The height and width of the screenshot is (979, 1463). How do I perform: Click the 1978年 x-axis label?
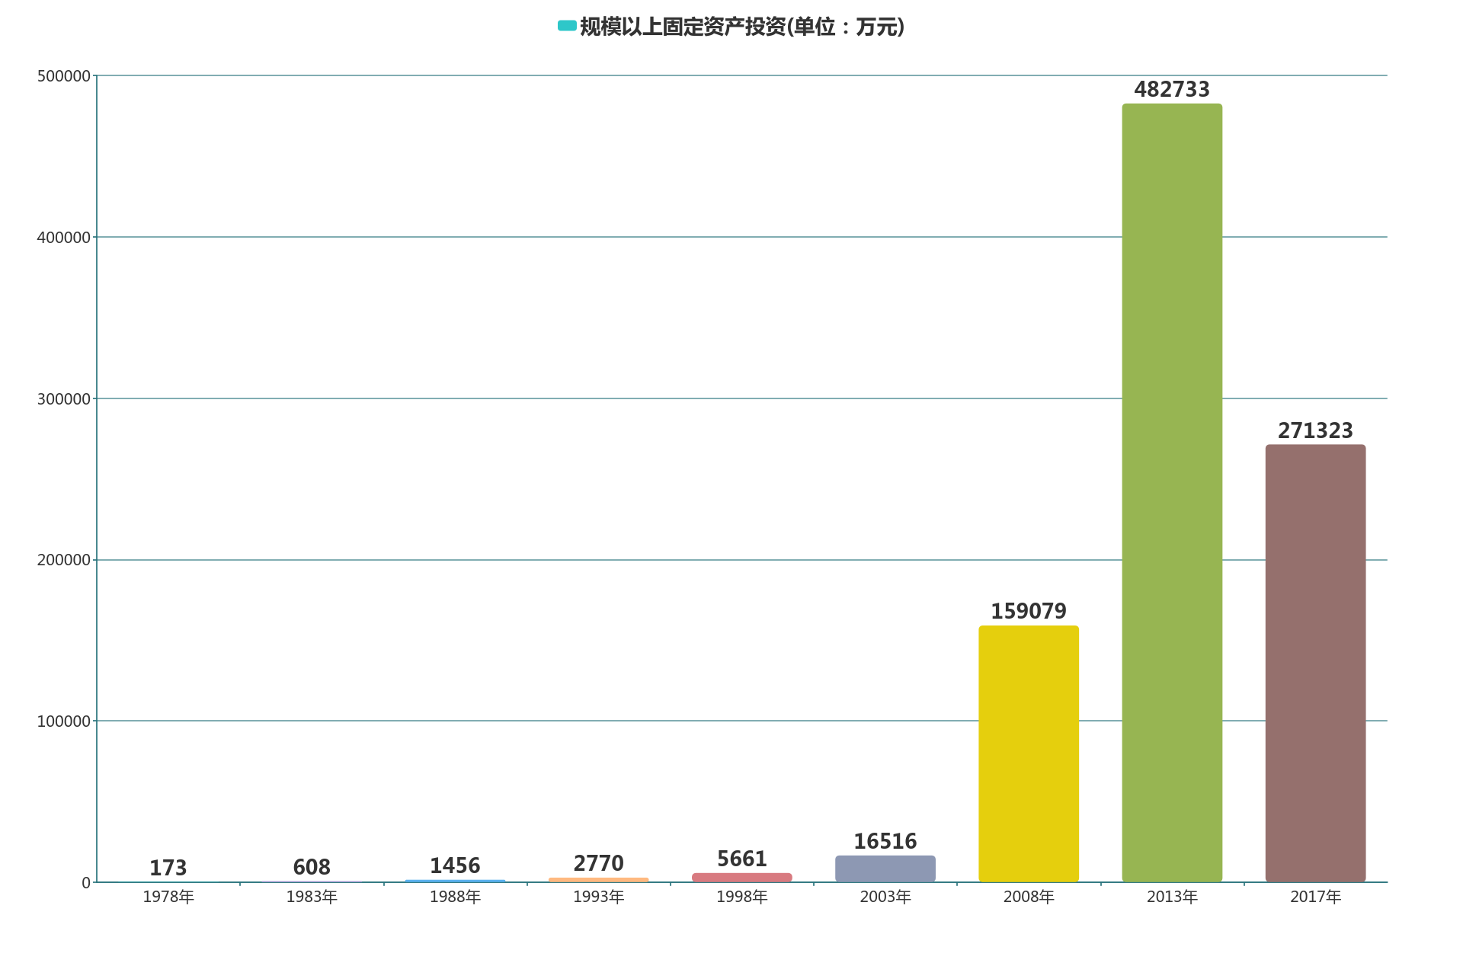168,897
